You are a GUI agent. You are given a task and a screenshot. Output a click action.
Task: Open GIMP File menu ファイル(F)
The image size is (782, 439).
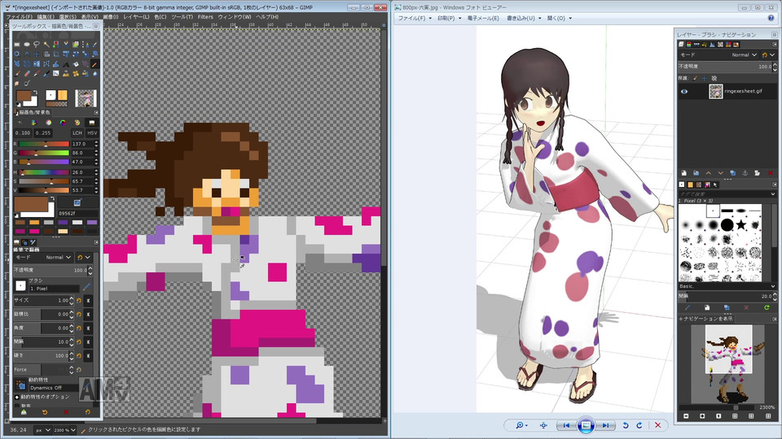pos(19,17)
